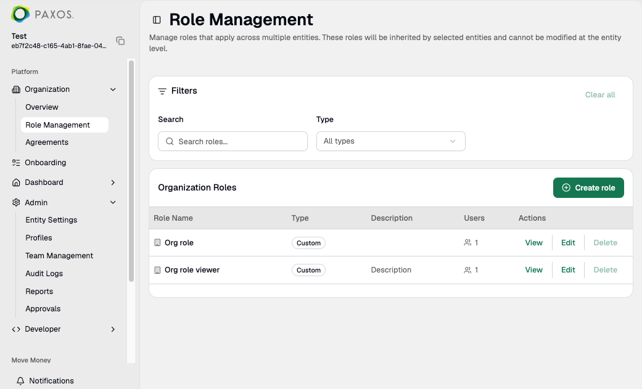Viewport: 642px width, 389px height.
Task: Open Team Management
Action: (x=59, y=255)
